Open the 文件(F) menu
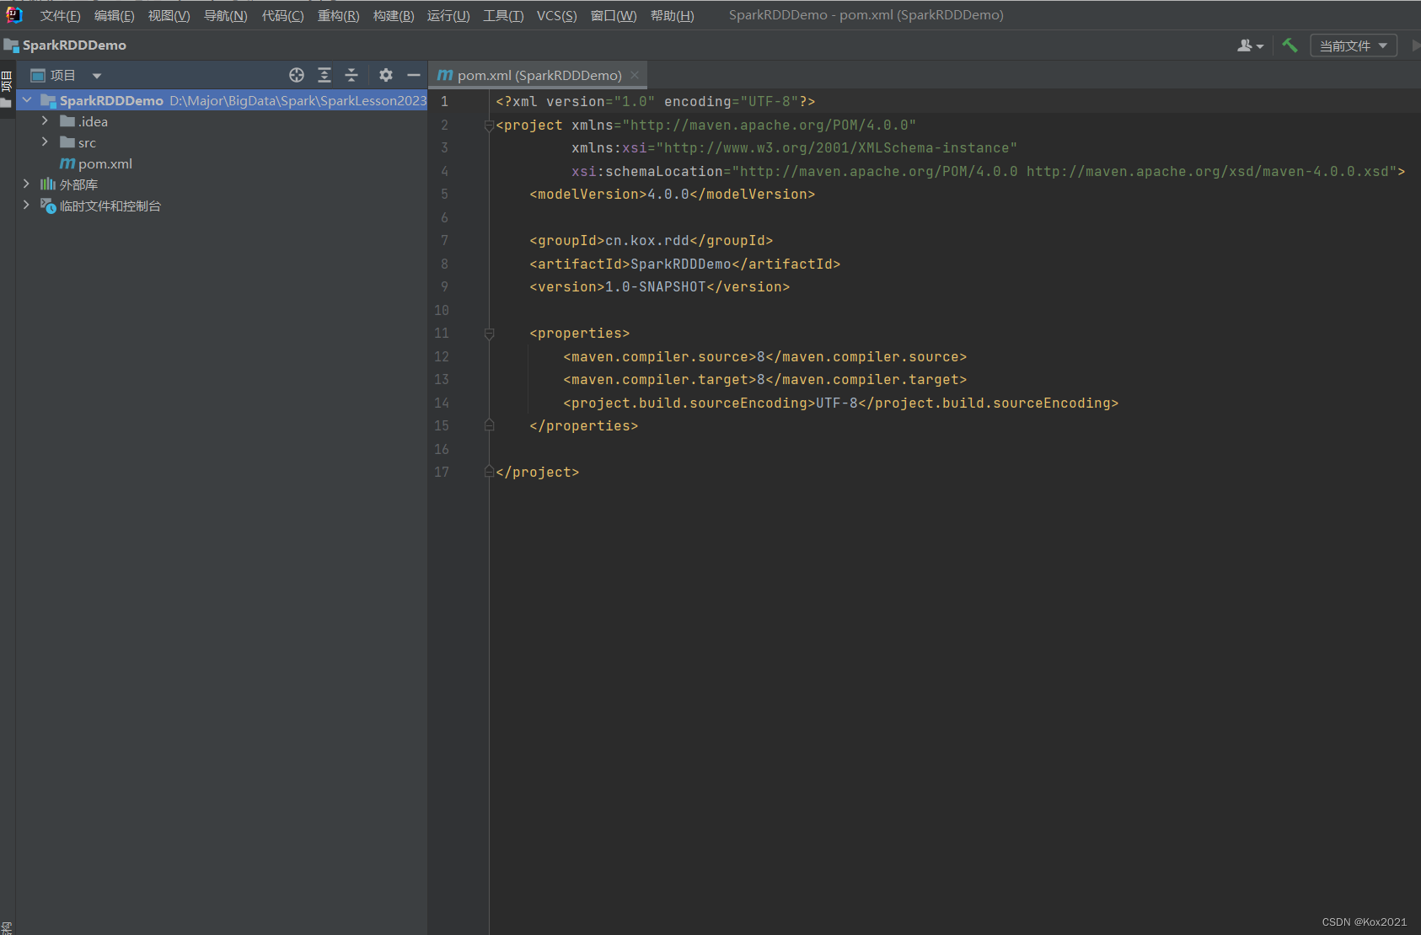This screenshot has height=935, width=1421. pyautogui.click(x=60, y=15)
